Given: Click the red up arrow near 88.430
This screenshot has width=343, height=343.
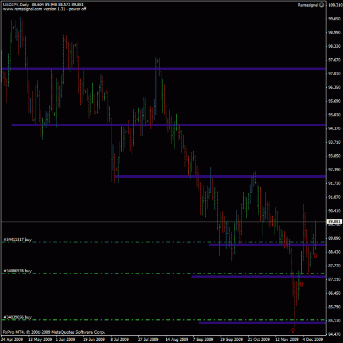Looking at the screenshot, I should tap(315, 255).
